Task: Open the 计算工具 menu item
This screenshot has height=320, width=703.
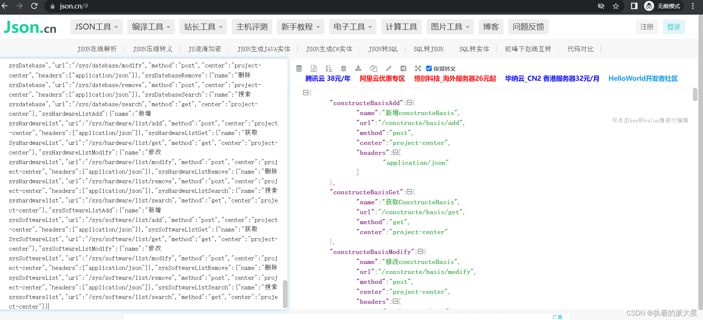Action: 402,27
